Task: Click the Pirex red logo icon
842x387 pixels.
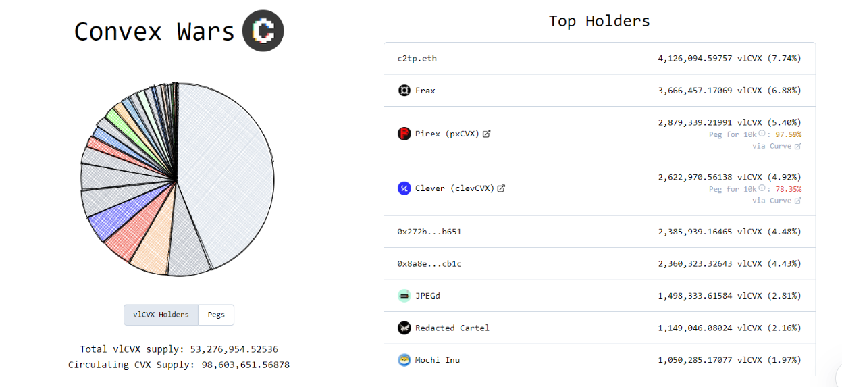Action: tap(404, 134)
